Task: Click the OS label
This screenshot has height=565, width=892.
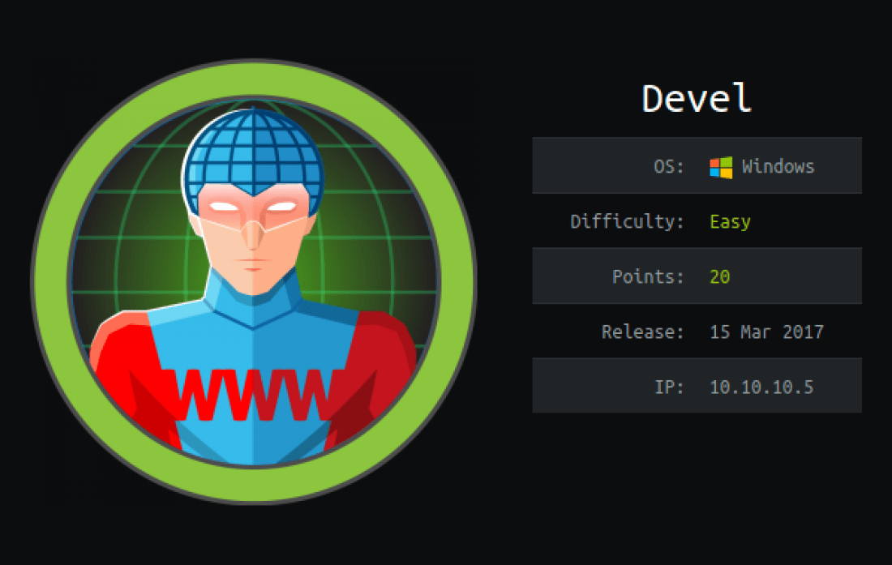Action: pyautogui.click(x=668, y=166)
